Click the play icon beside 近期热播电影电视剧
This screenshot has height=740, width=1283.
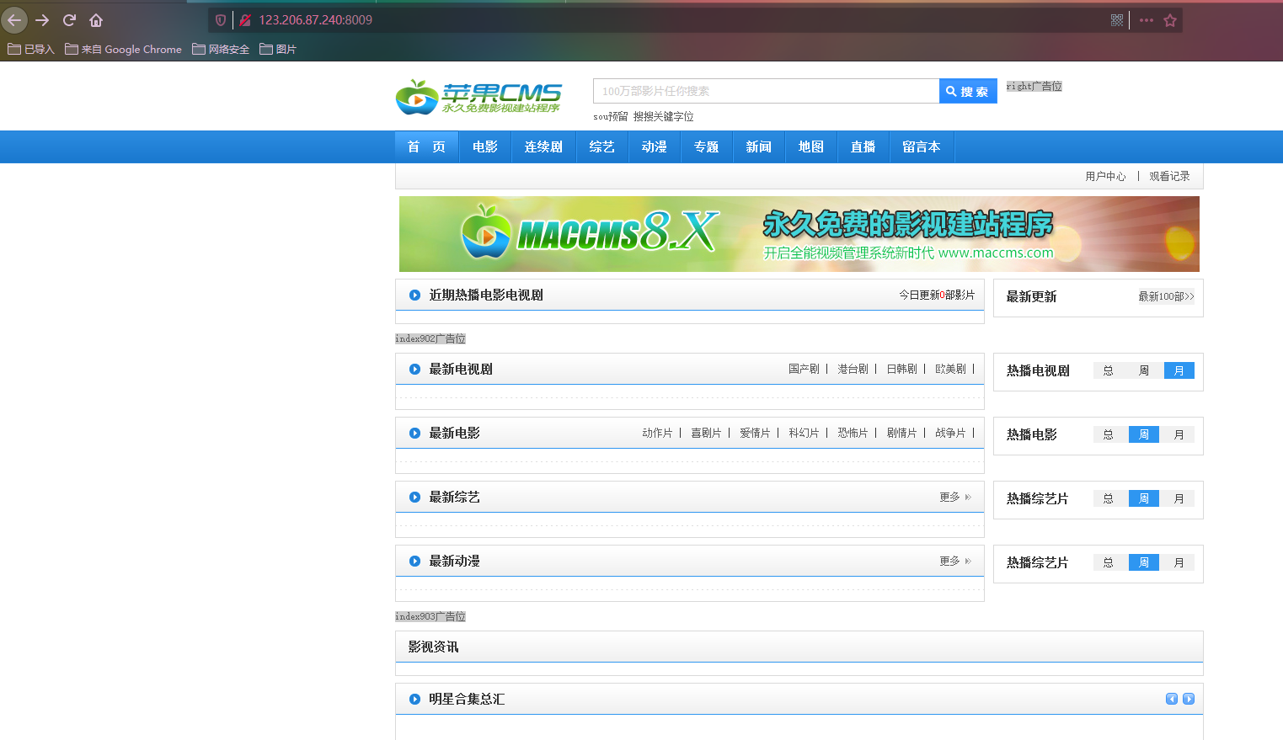(x=414, y=295)
